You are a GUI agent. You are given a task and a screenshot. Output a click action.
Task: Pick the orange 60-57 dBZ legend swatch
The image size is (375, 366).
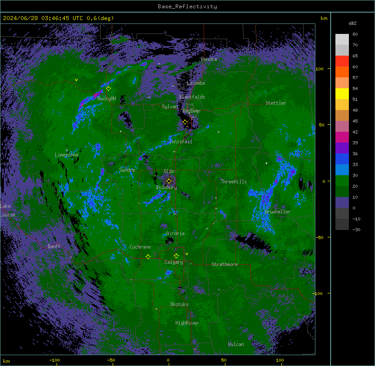pos(342,72)
